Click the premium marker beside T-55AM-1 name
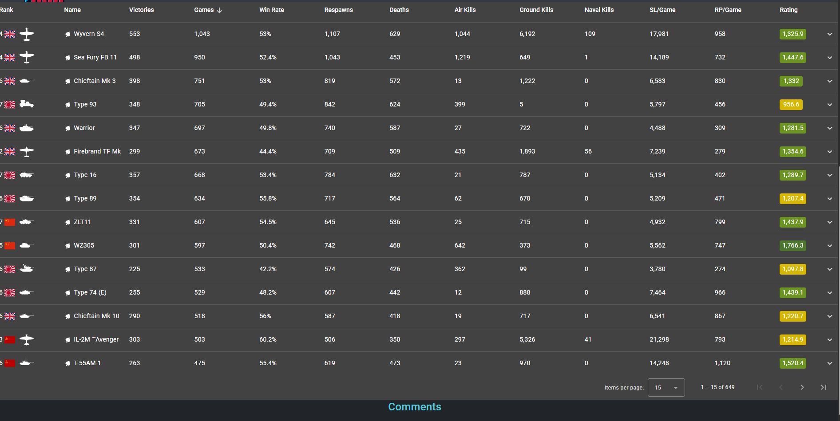Viewport: 840px width, 421px height. click(x=67, y=363)
